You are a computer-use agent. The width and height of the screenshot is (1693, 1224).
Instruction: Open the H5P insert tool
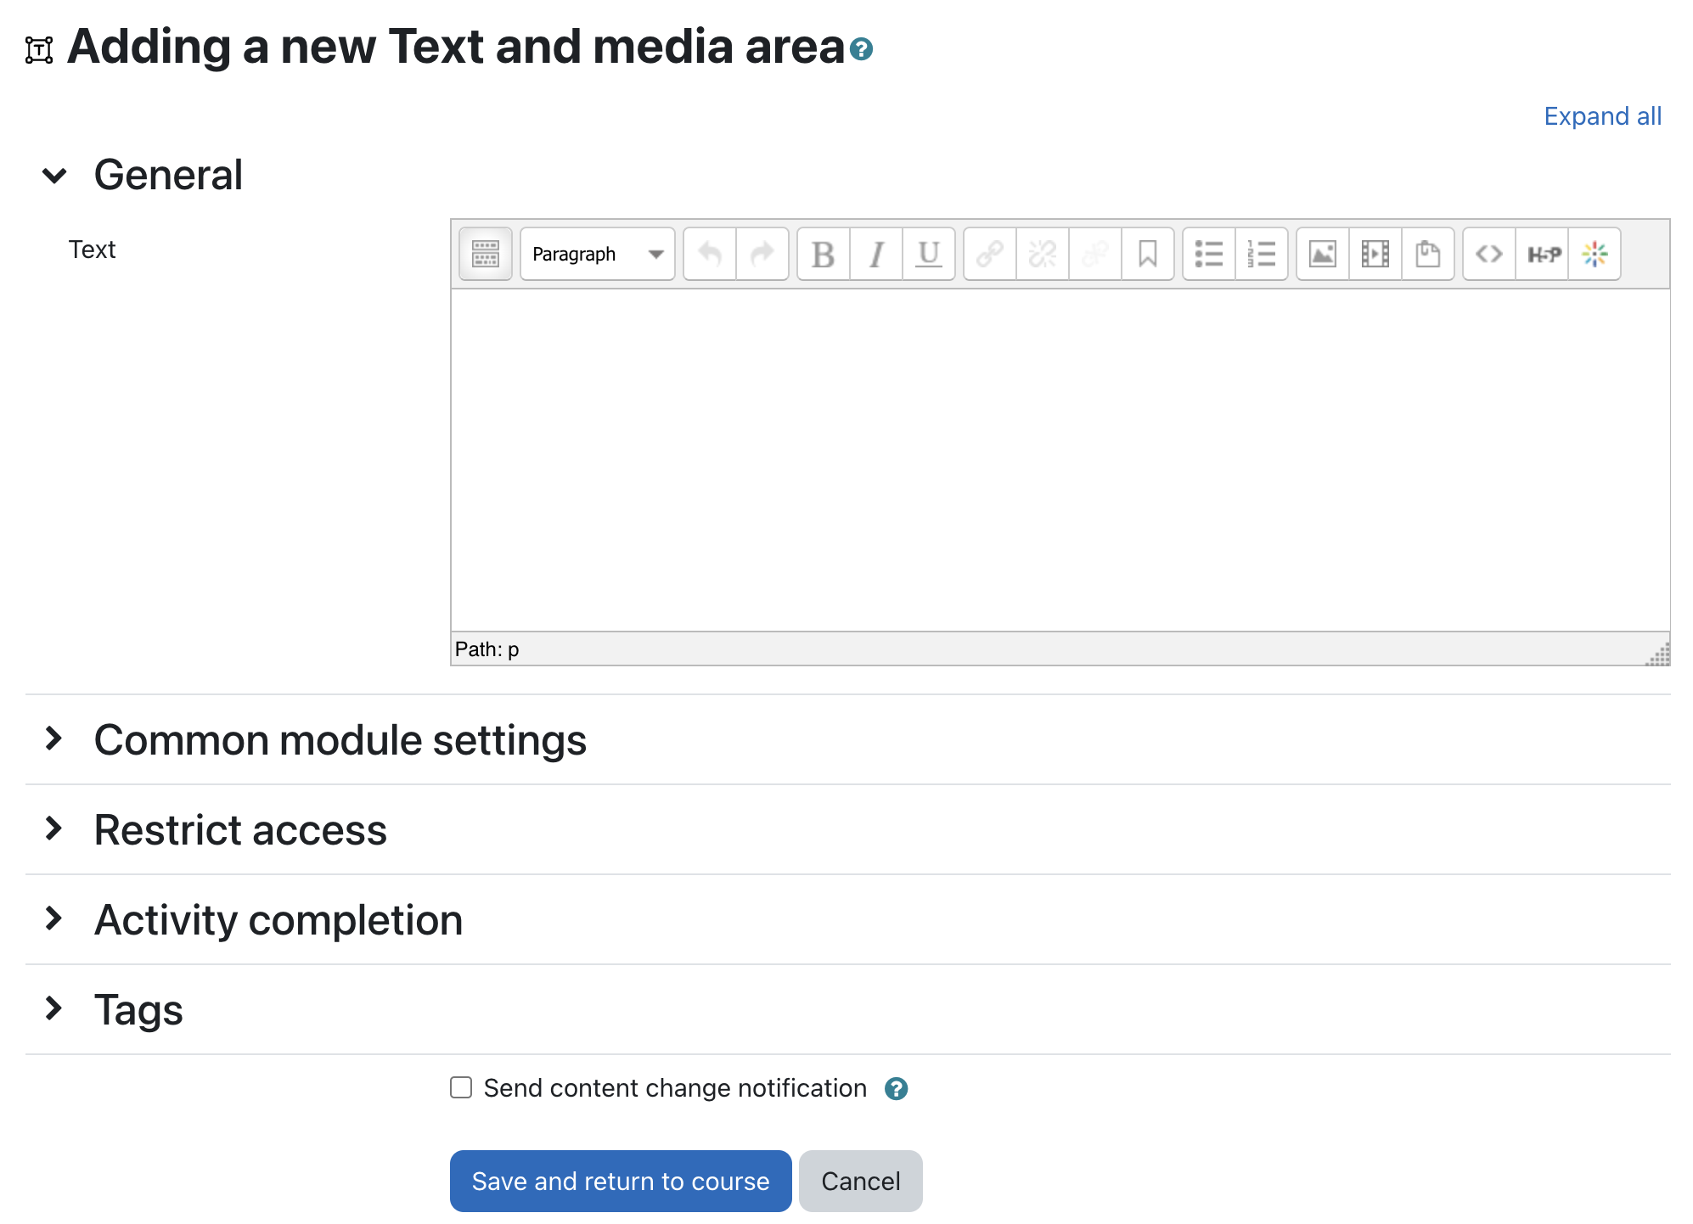coord(1543,254)
